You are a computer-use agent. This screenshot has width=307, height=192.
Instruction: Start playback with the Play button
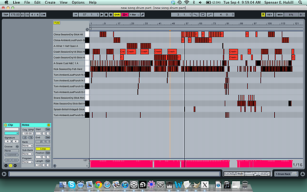coord(102,15)
